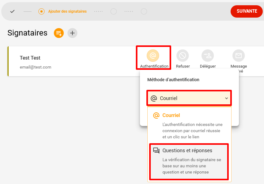The height and width of the screenshot is (184, 264).
Task: Open the Message privé envelope icon
Action: (x=239, y=55)
